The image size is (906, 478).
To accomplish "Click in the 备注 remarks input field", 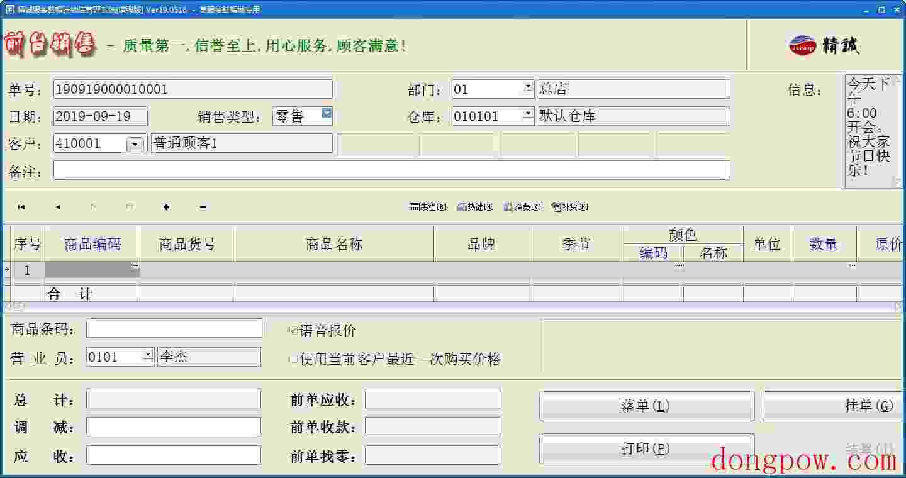I will click(x=391, y=170).
